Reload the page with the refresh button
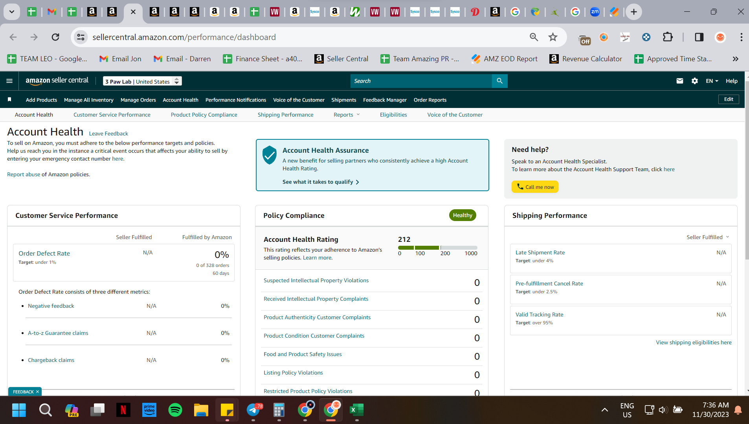749x424 pixels. pyautogui.click(x=55, y=37)
